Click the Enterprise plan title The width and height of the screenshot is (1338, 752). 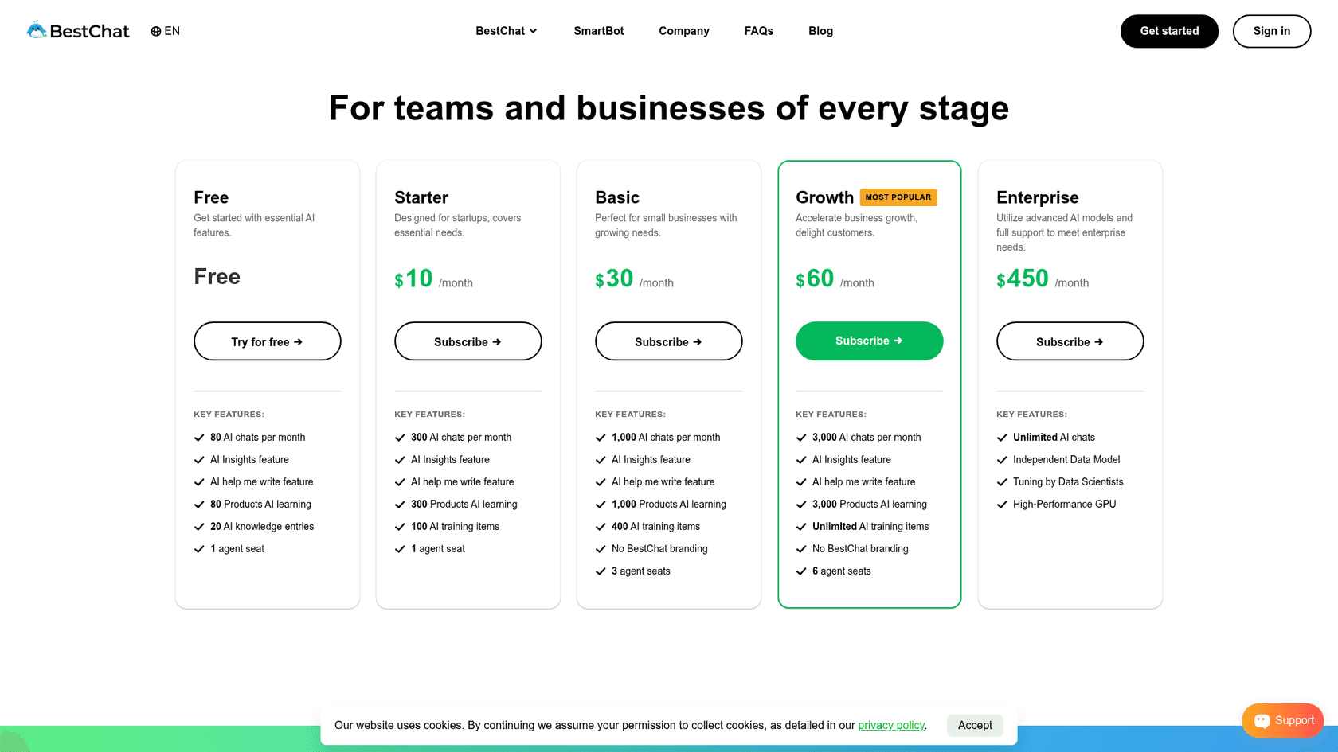1038,197
